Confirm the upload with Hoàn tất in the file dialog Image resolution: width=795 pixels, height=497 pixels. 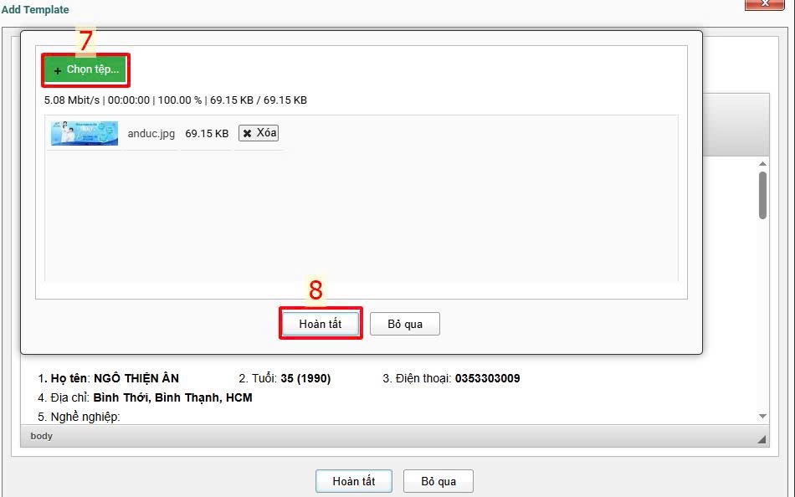pyautogui.click(x=321, y=324)
